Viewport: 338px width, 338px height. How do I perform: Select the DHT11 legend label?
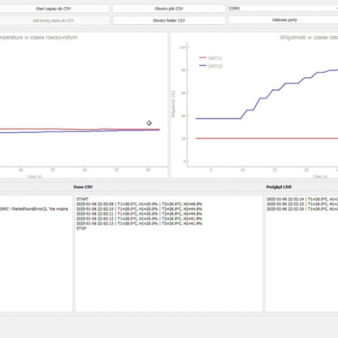(215, 58)
